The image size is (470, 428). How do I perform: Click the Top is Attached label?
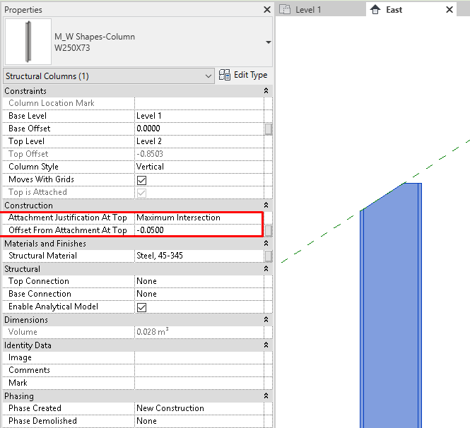[x=37, y=192]
